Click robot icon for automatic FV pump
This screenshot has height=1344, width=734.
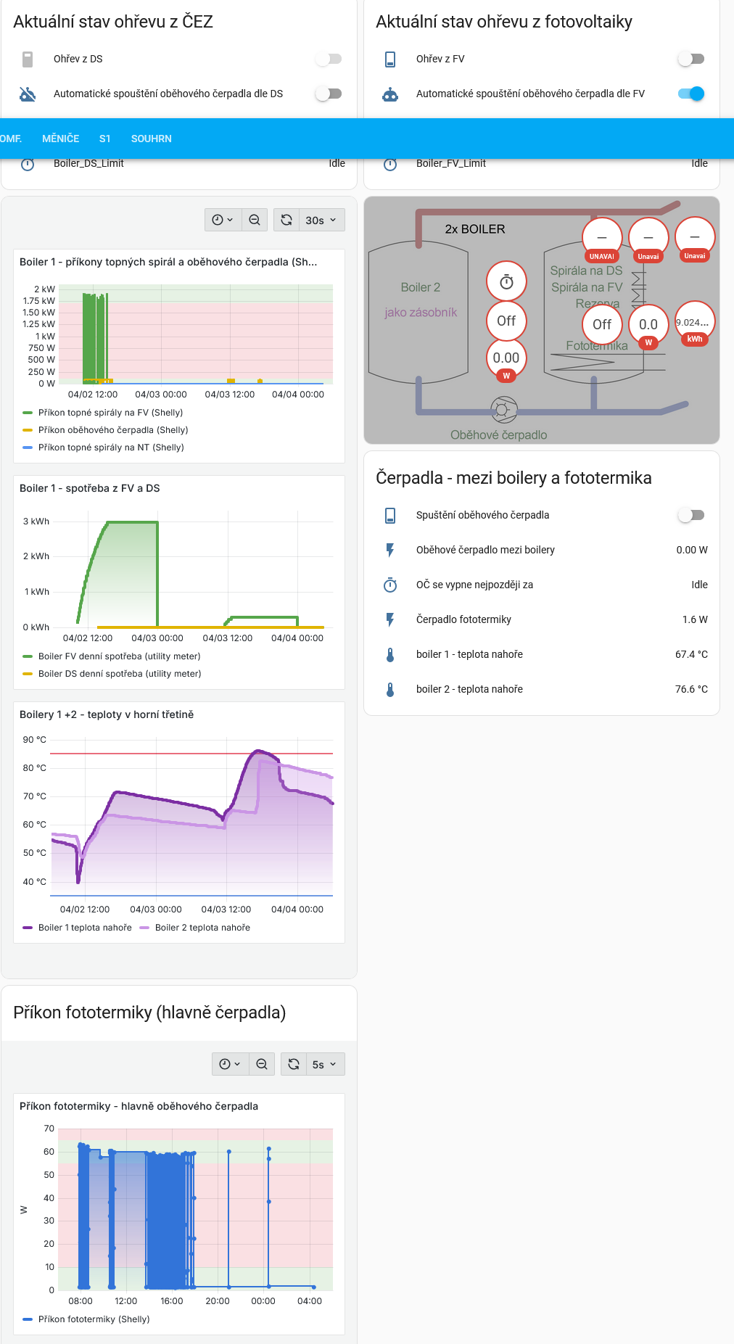click(x=390, y=94)
